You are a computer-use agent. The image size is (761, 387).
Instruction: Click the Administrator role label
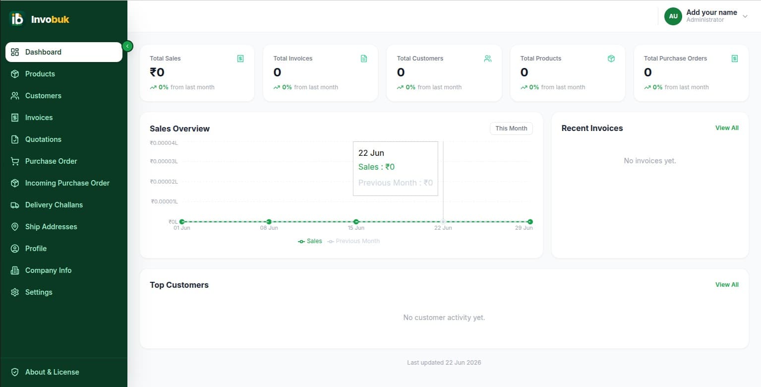tap(705, 20)
